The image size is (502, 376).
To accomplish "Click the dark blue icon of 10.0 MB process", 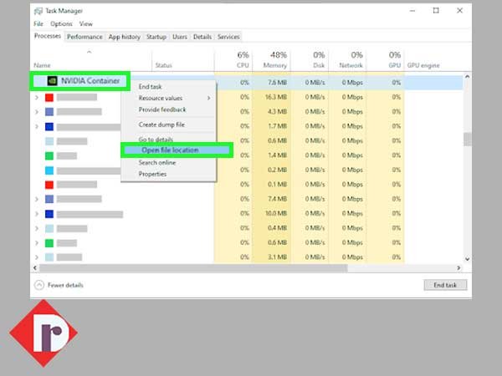I will tap(49, 214).
